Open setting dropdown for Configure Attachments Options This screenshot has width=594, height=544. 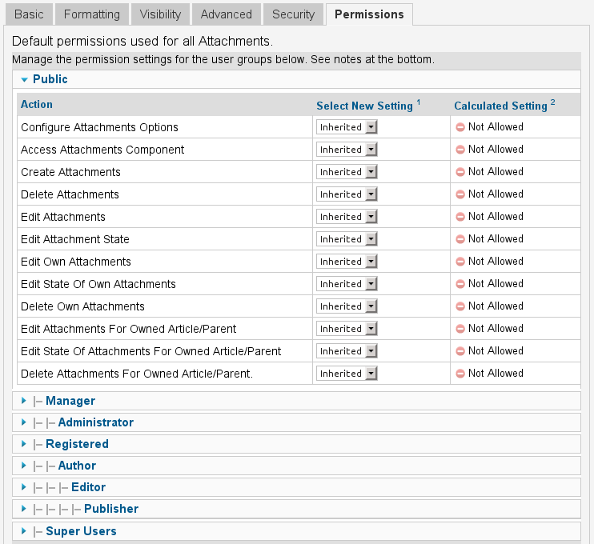[347, 127]
